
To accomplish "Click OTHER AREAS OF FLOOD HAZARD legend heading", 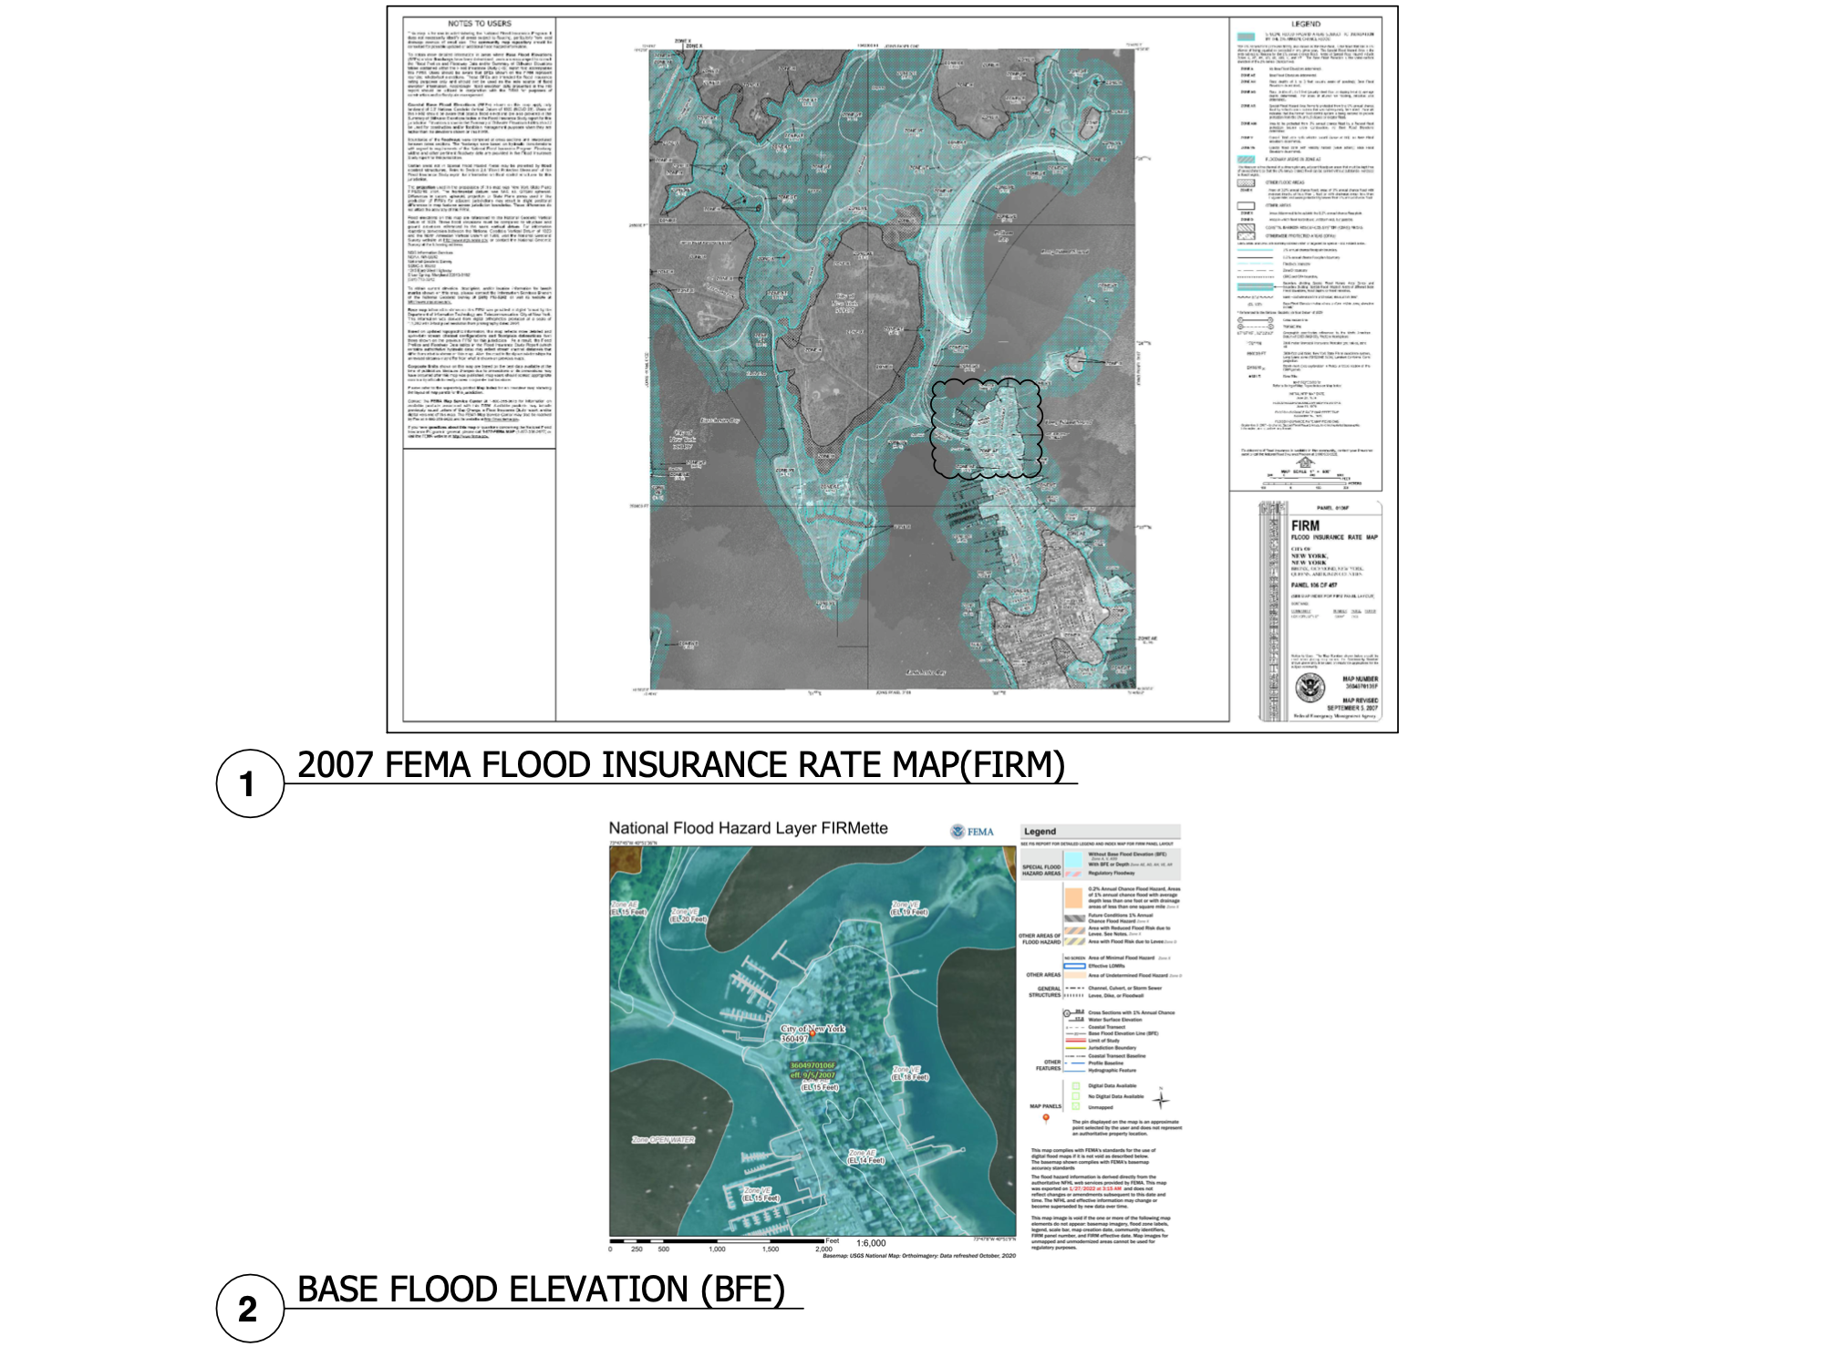I will coord(1040,938).
